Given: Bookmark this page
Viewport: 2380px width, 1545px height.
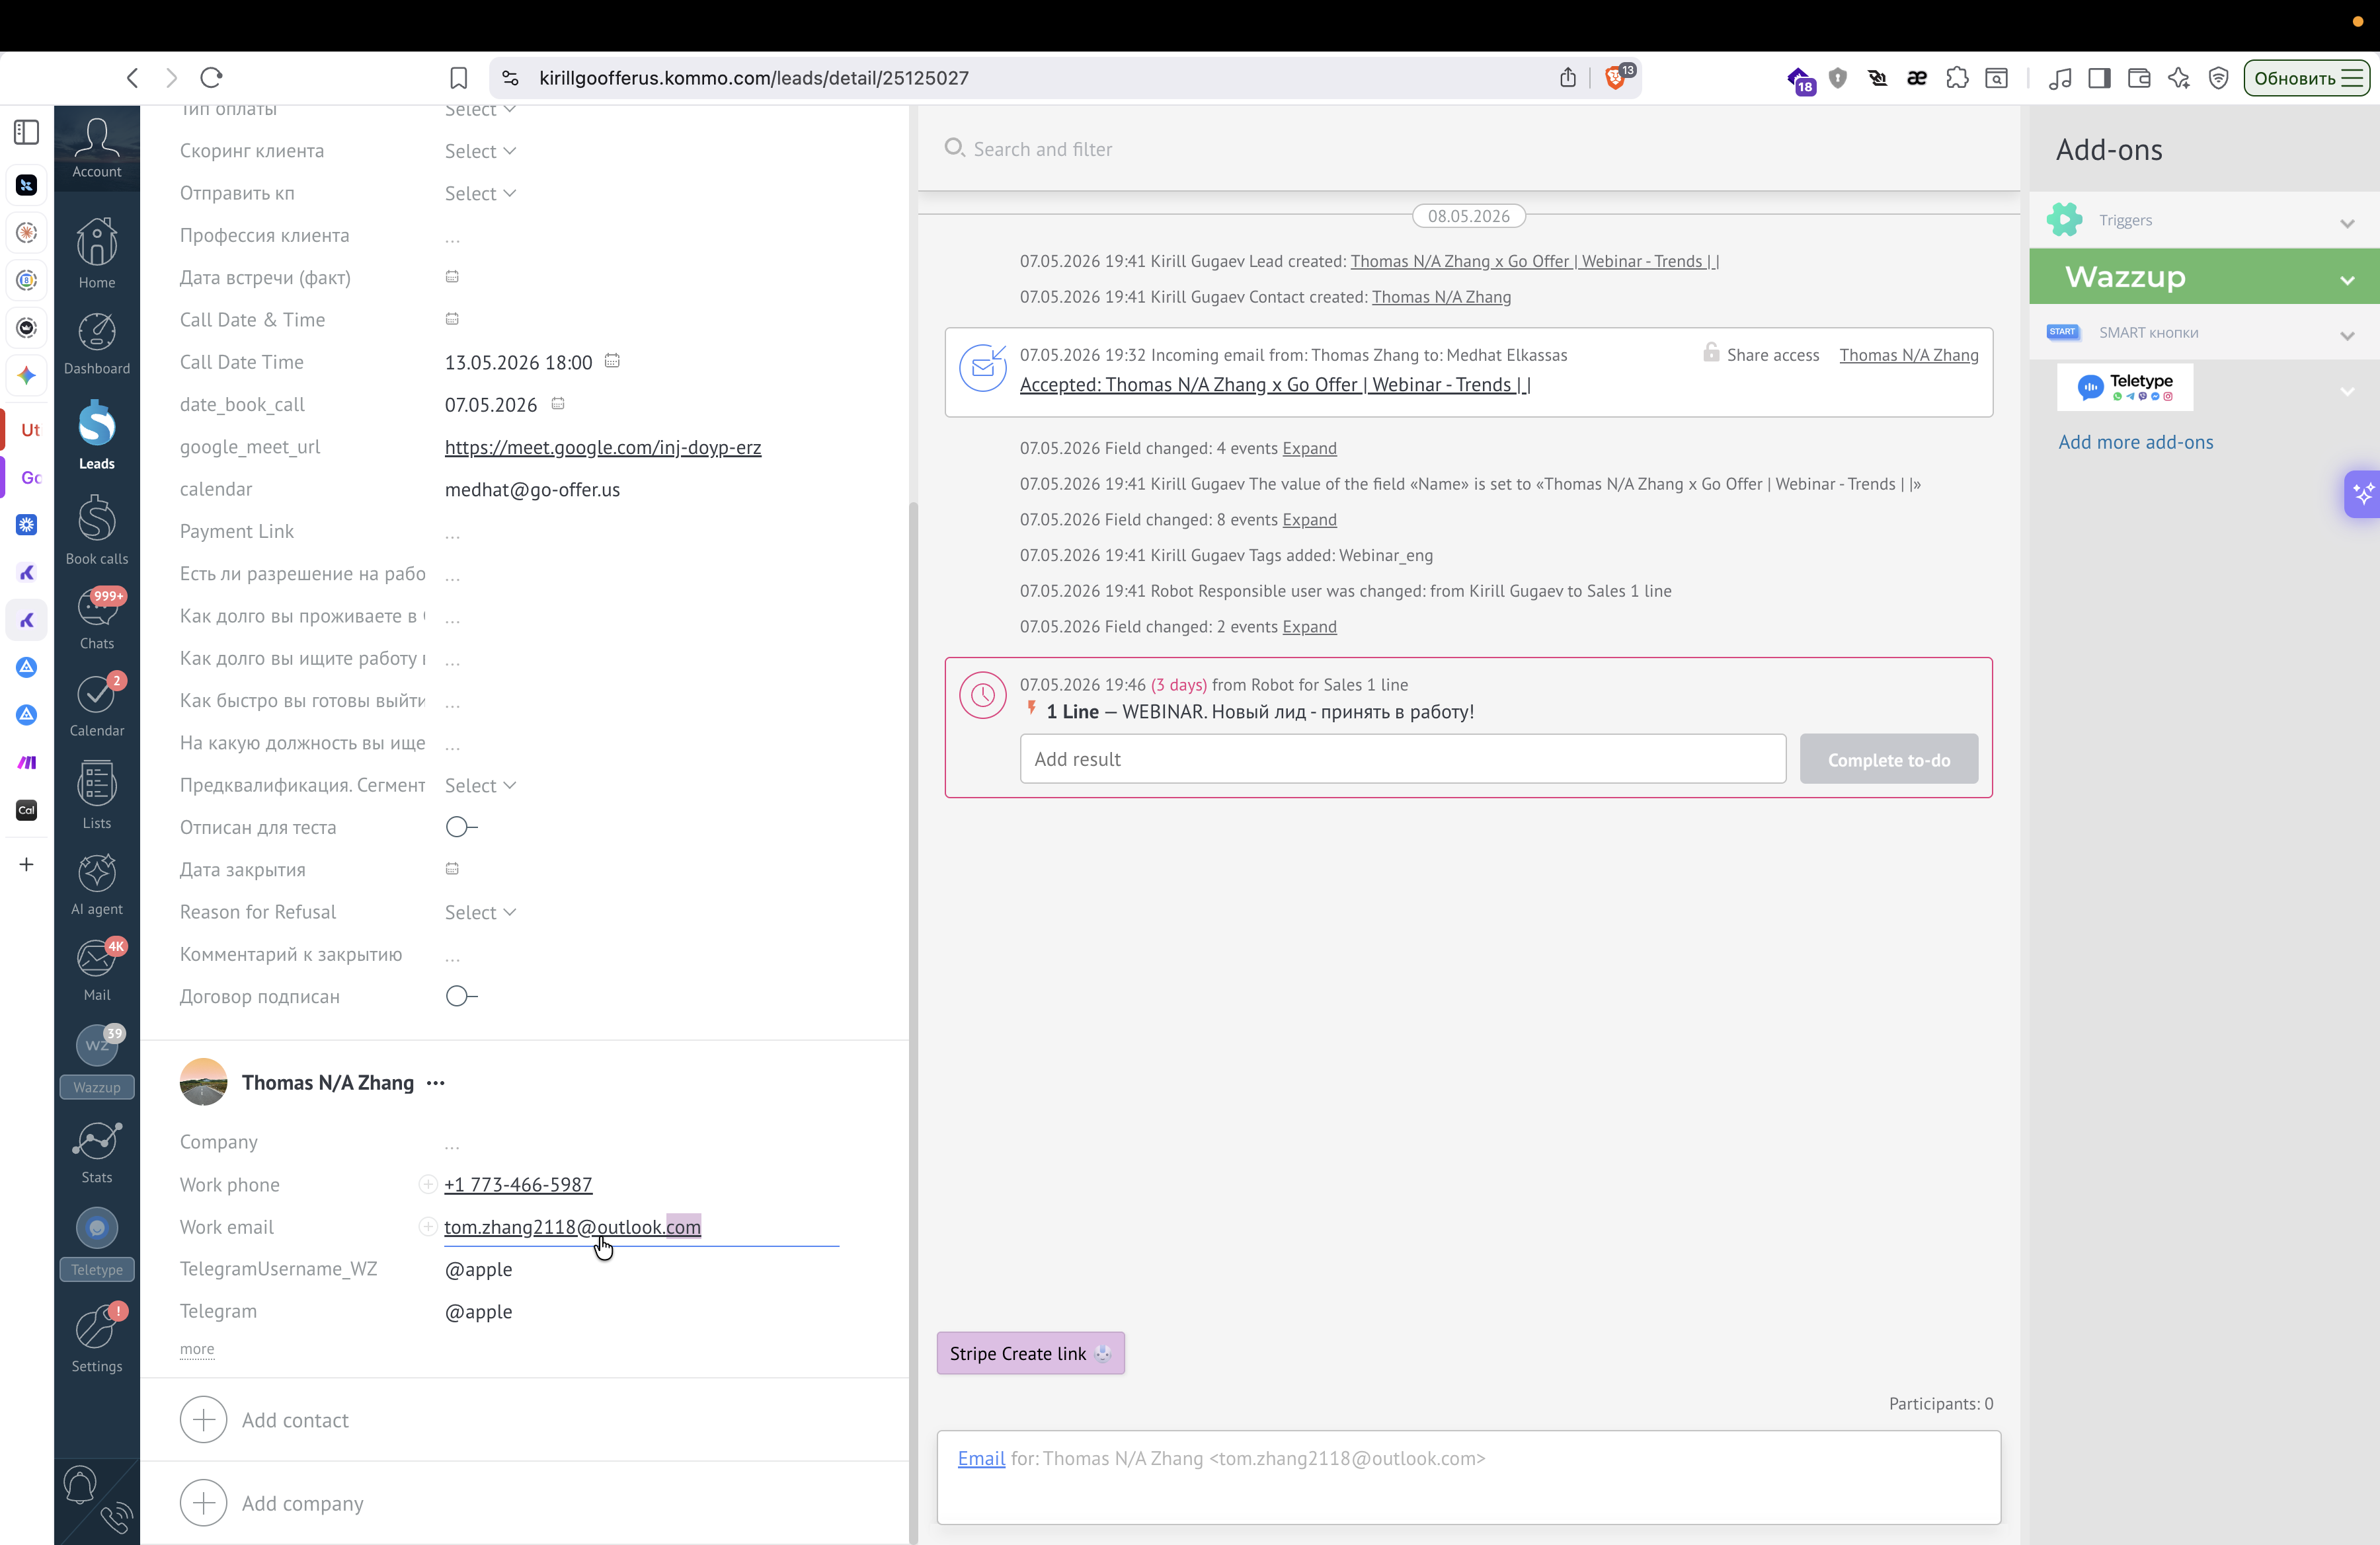Looking at the screenshot, I should pos(458,78).
